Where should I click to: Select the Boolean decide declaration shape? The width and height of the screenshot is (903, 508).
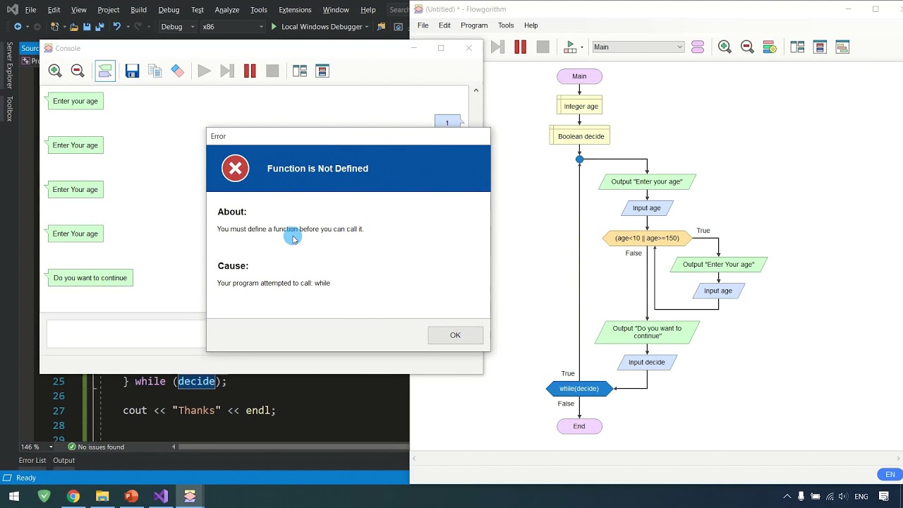click(581, 136)
